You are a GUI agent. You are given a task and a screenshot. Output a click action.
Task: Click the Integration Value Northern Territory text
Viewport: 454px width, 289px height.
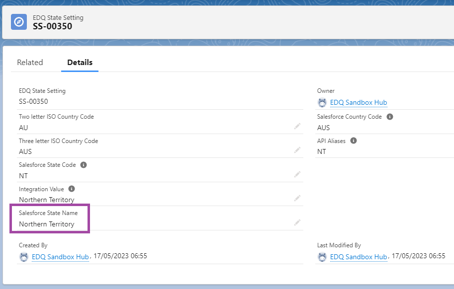pyautogui.click(x=47, y=200)
